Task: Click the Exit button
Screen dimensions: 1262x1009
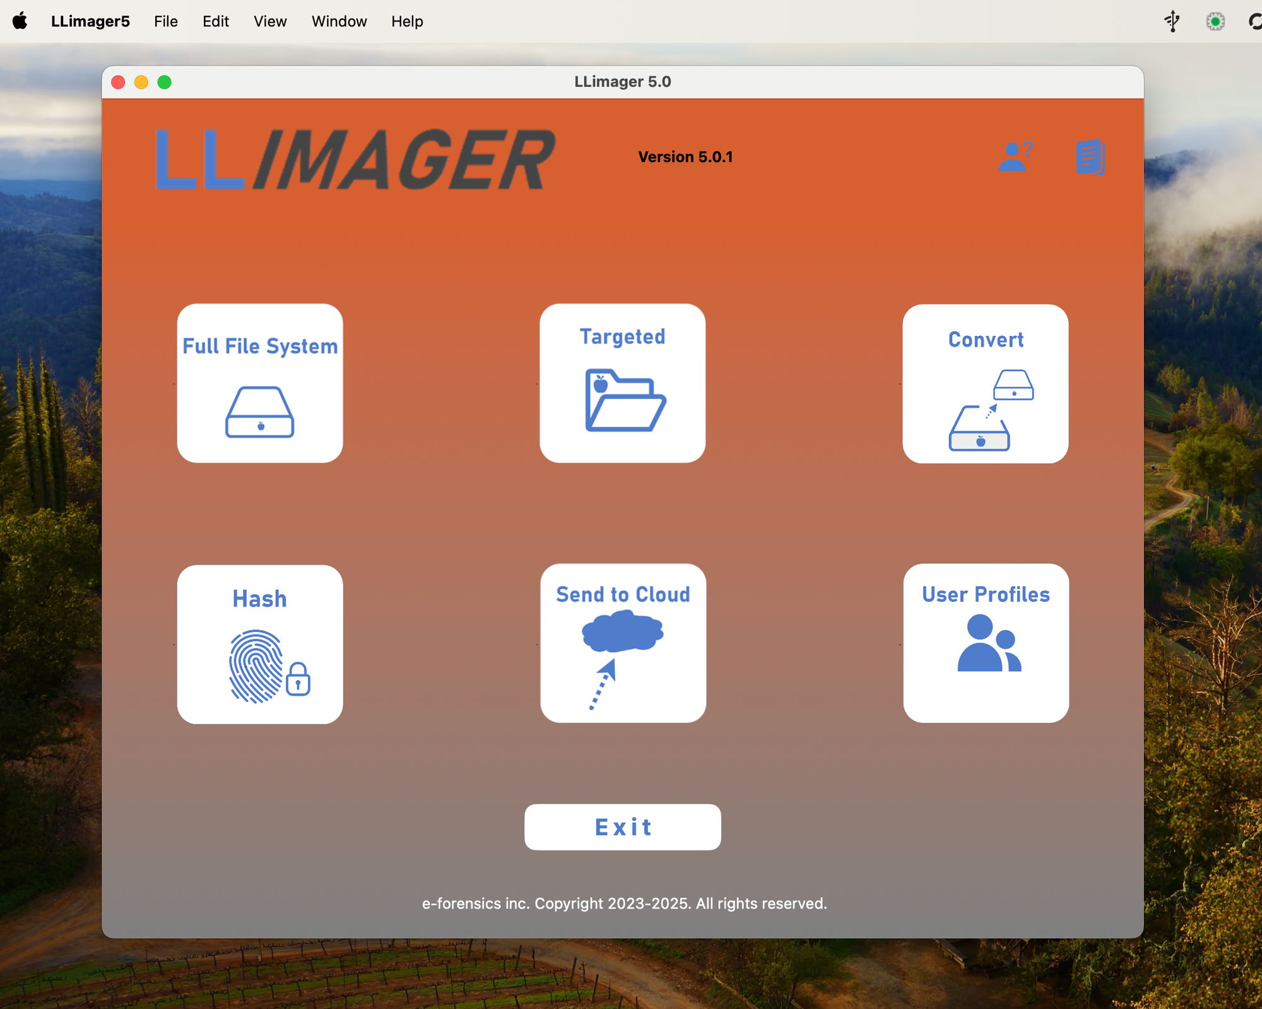Action: click(623, 827)
